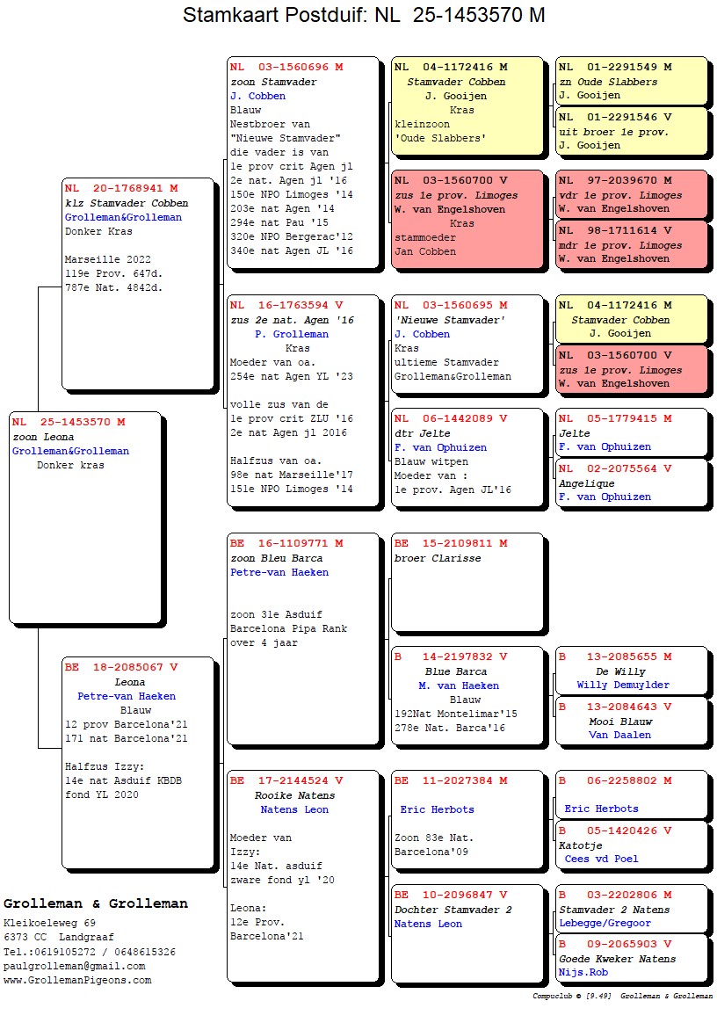The width and height of the screenshot is (717, 1030).
Task: Click the Willy Demuylder owner name
Action: [x=623, y=685]
